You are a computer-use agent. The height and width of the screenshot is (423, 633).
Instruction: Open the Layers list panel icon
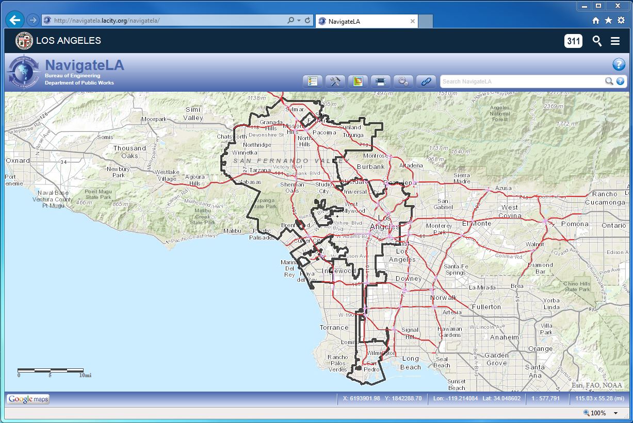tap(313, 81)
